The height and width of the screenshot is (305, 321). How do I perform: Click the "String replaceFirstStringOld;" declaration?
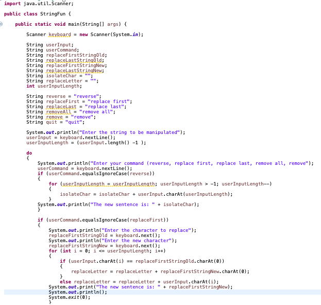coord(66,55)
